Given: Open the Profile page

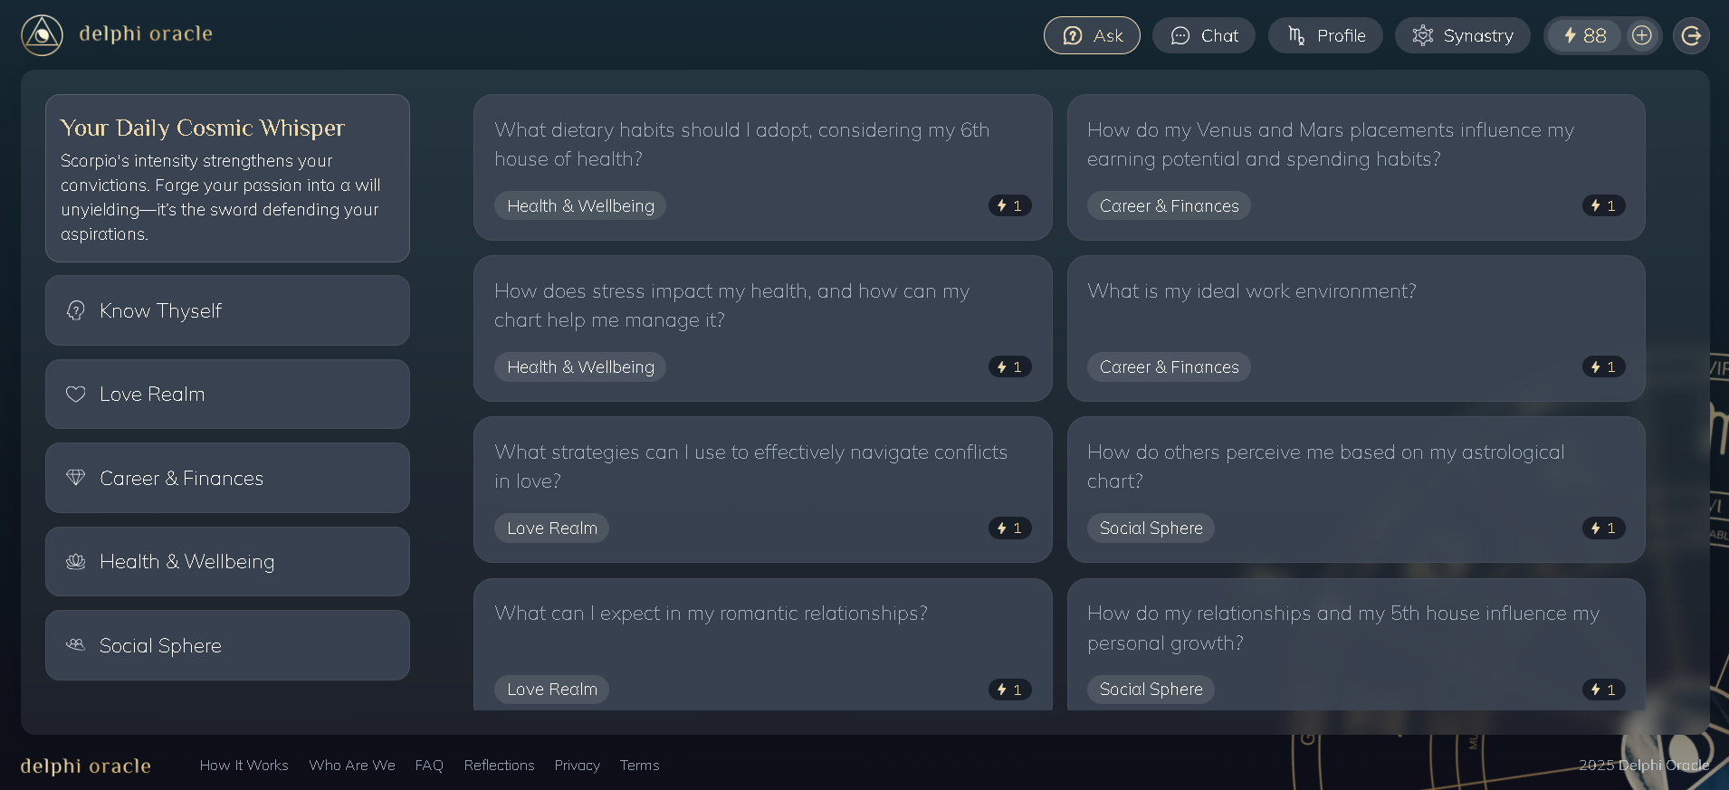Looking at the screenshot, I should [x=1325, y=35].
